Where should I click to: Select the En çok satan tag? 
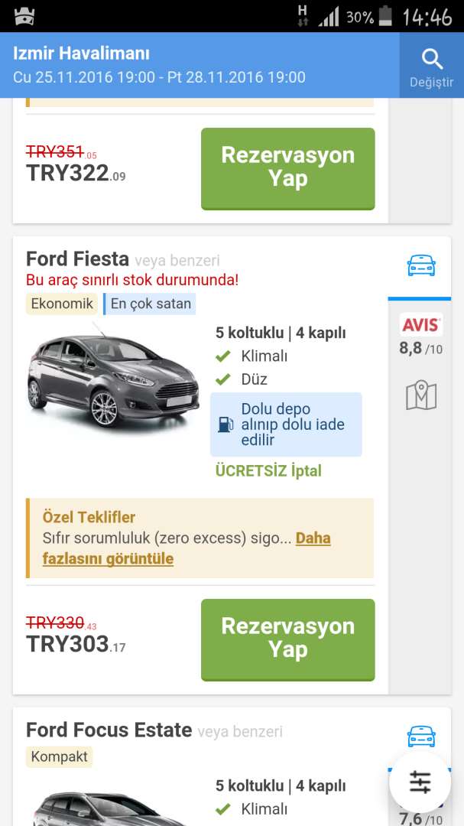coord(150,304)
